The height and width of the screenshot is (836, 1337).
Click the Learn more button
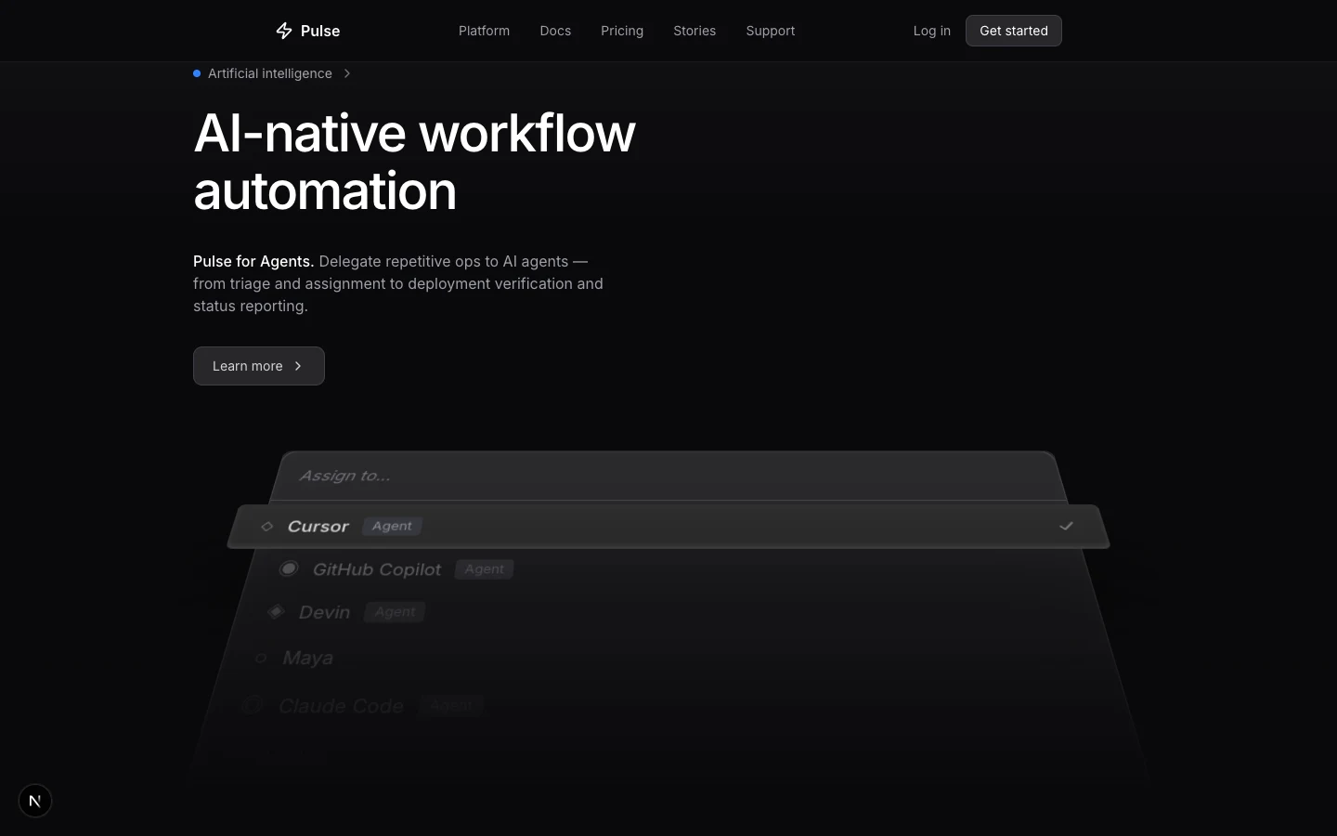coord(259,366)
